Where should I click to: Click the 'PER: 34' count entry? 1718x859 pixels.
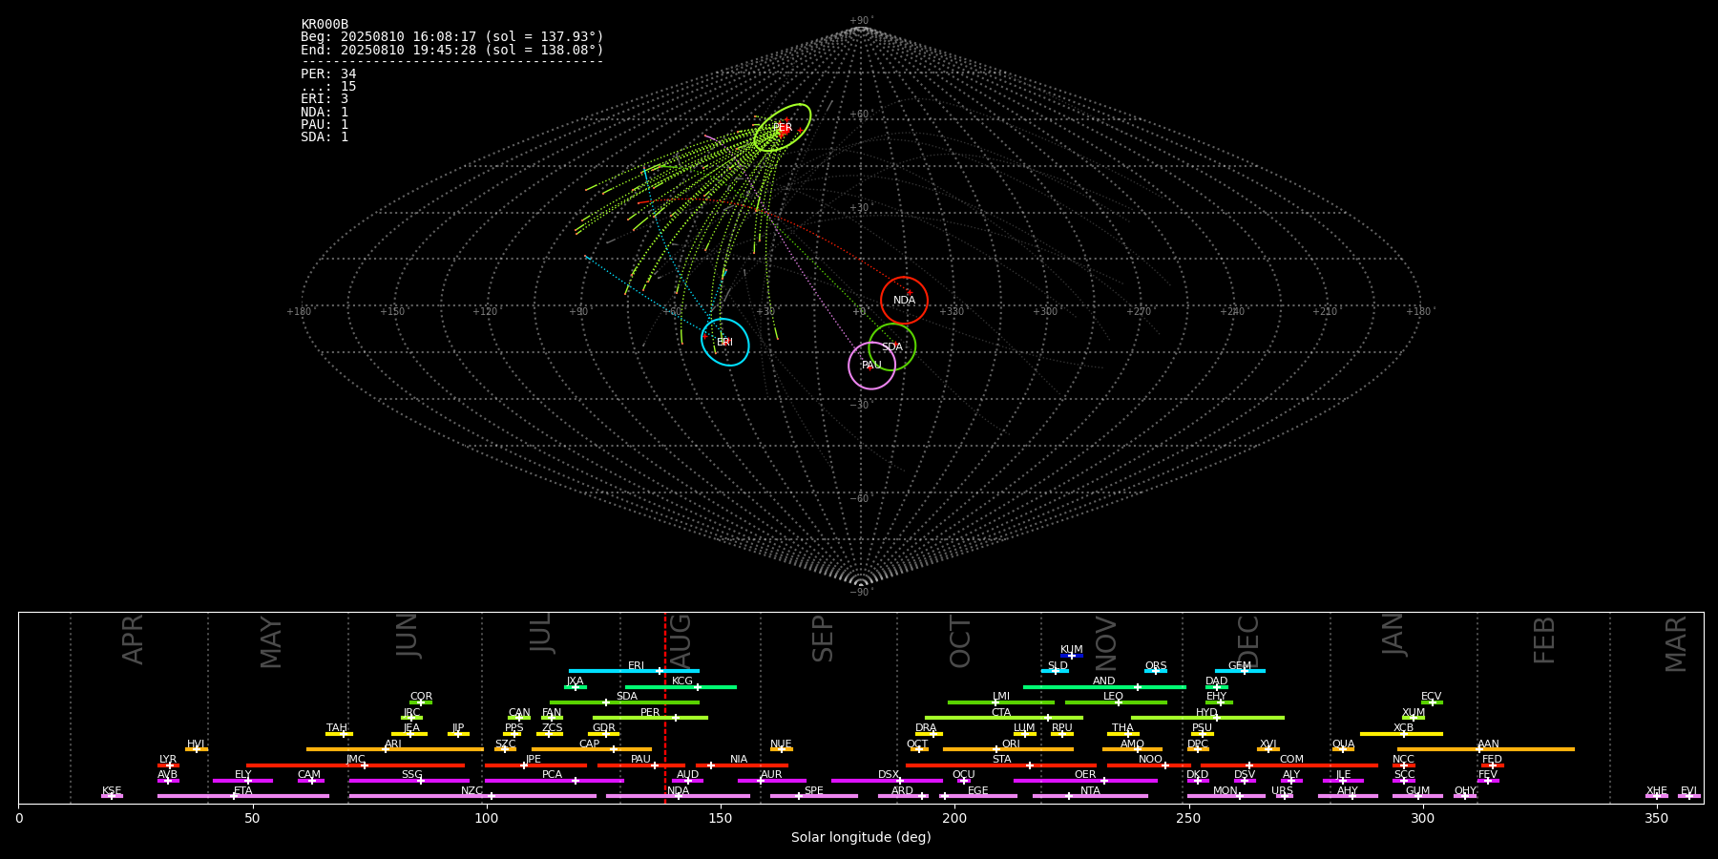[328, 73]
